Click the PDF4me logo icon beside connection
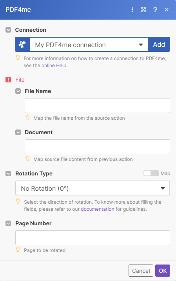The image size is (176, 281). [23, 44]
